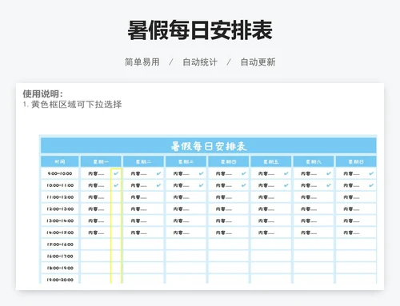Select the 星期二 column header

click(x=143, y=161)
